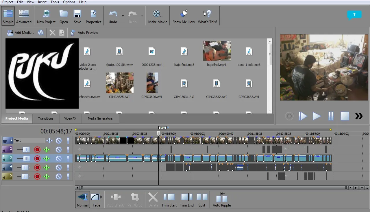Select the CIMG3626.AVI guitar thumbnail
Viewport: 370px width, 212px height.
pos(152,83)
